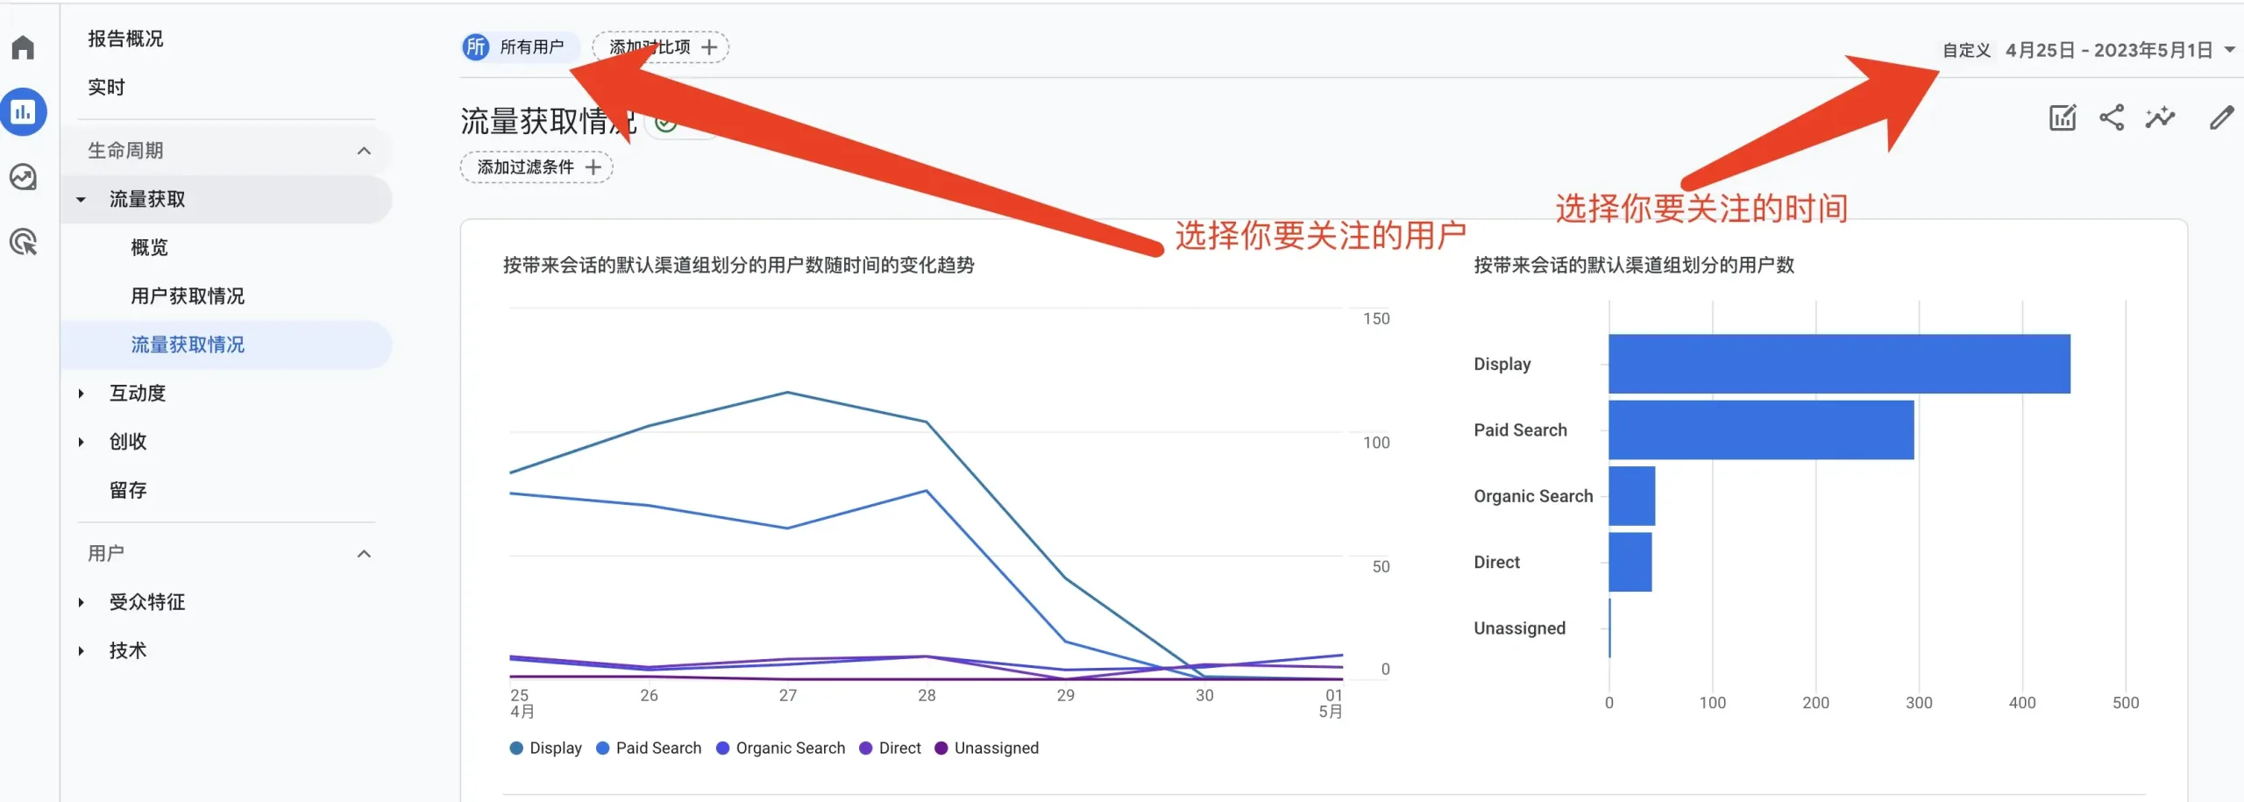Collapse the 生命周期 section
This screenshot has height=802, width=2244.
tap(364, 151)
